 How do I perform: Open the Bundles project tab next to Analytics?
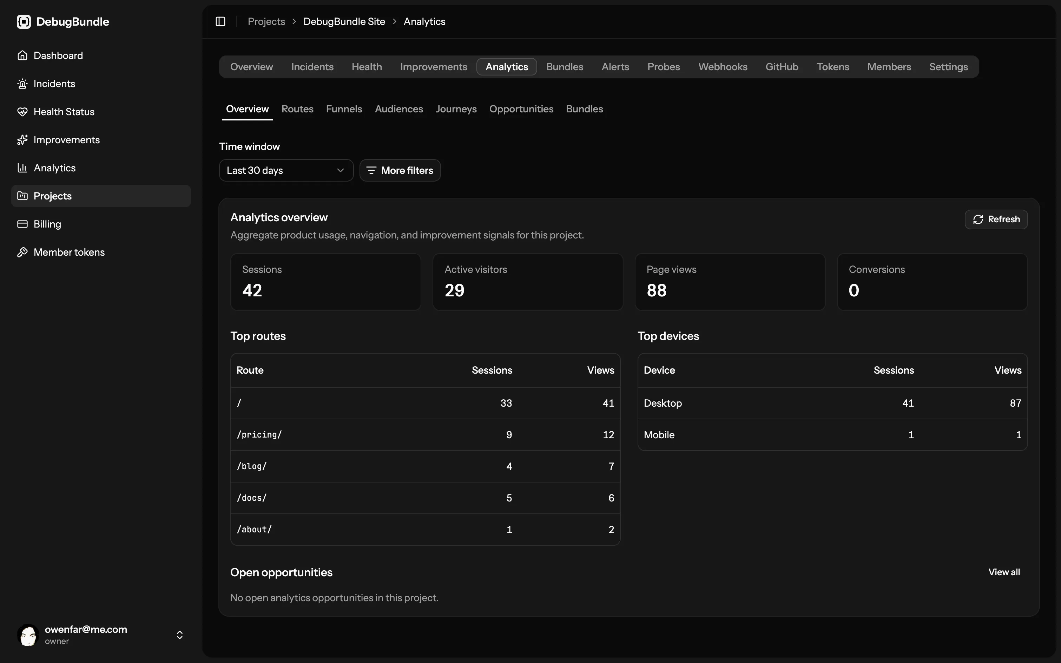pos(565,67)
